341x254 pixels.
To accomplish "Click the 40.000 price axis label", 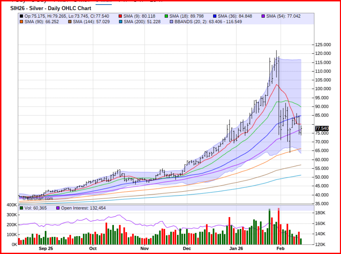I will pos(322,195).
